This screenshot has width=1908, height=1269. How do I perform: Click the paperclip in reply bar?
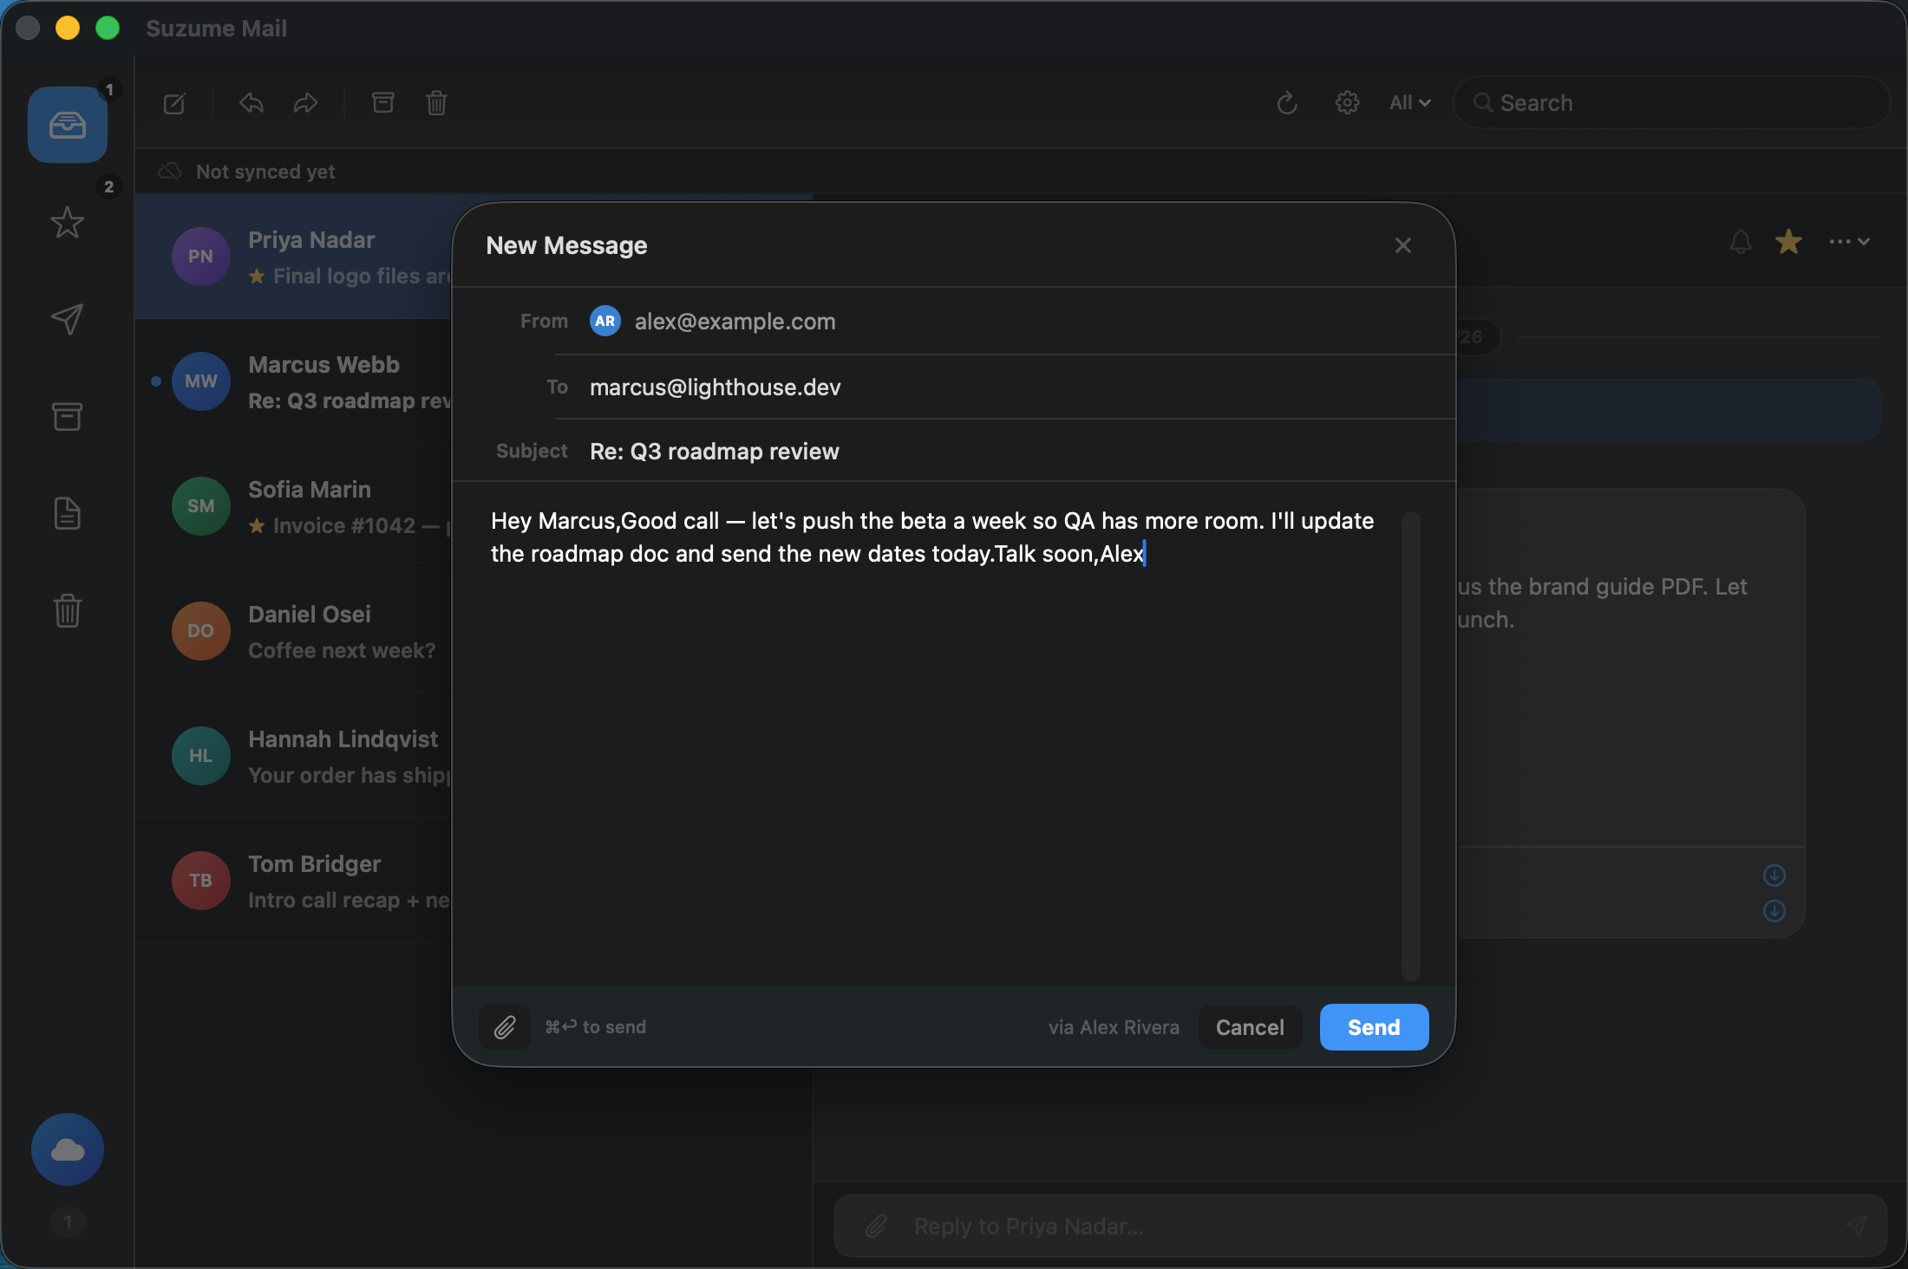[876, 1227]
